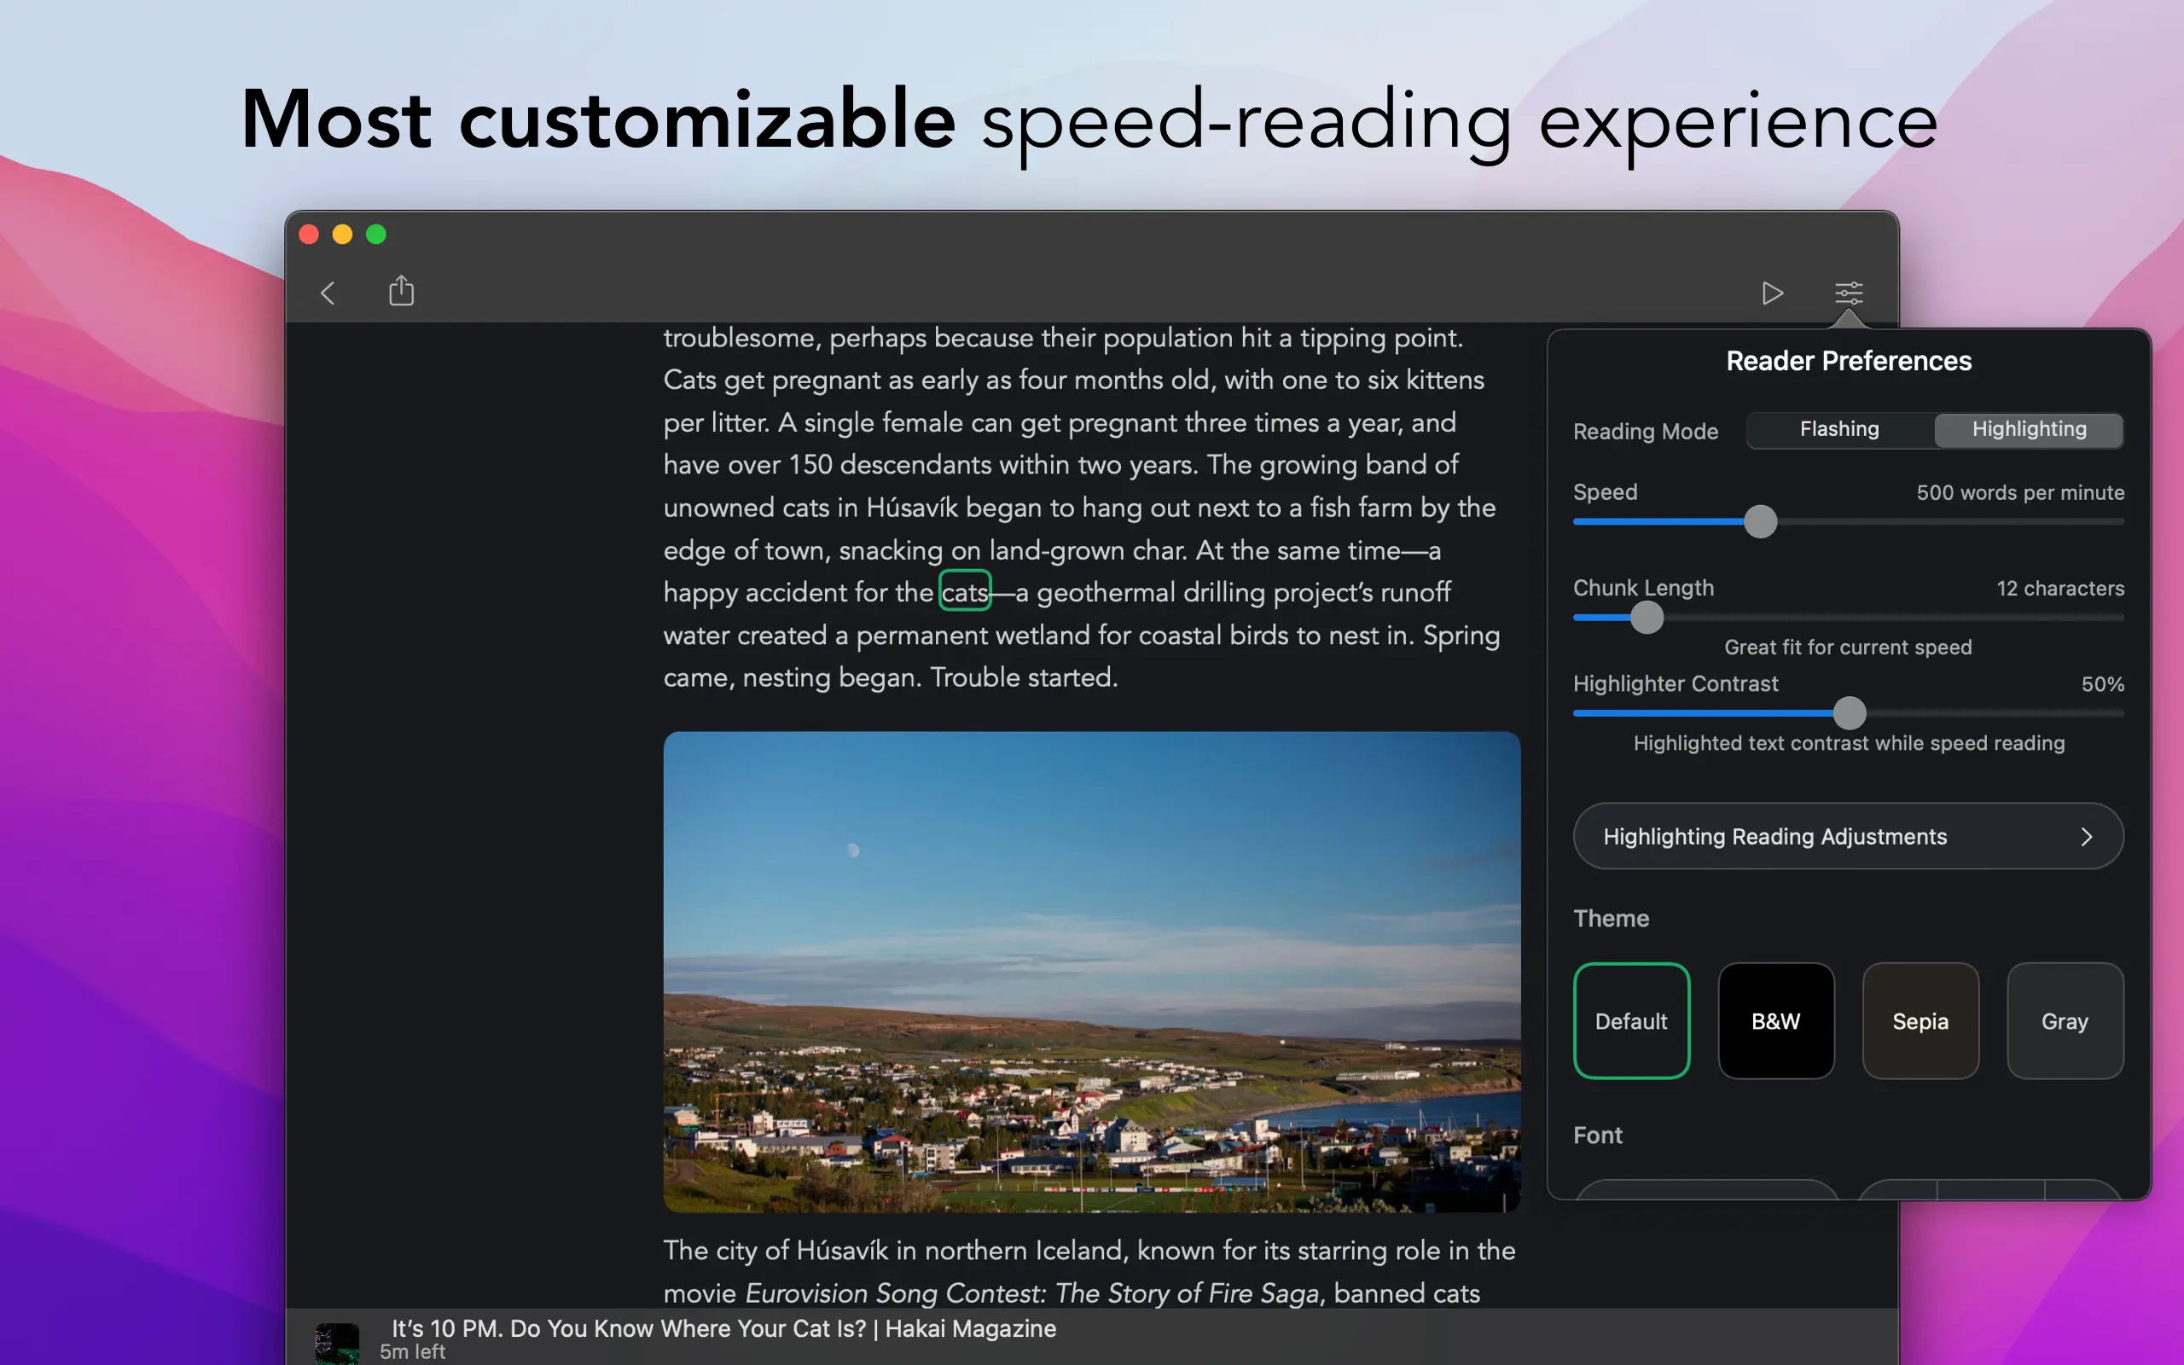Click the yellow minimize window button
This screenshot has height=1365, width=2184.
point(342,235)
